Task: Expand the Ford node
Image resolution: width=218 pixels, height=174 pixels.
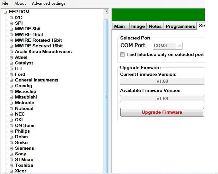Action: tap(11, 75)
